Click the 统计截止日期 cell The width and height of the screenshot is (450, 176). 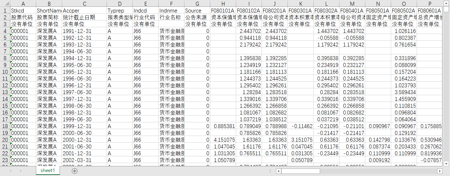pos(84,18)
